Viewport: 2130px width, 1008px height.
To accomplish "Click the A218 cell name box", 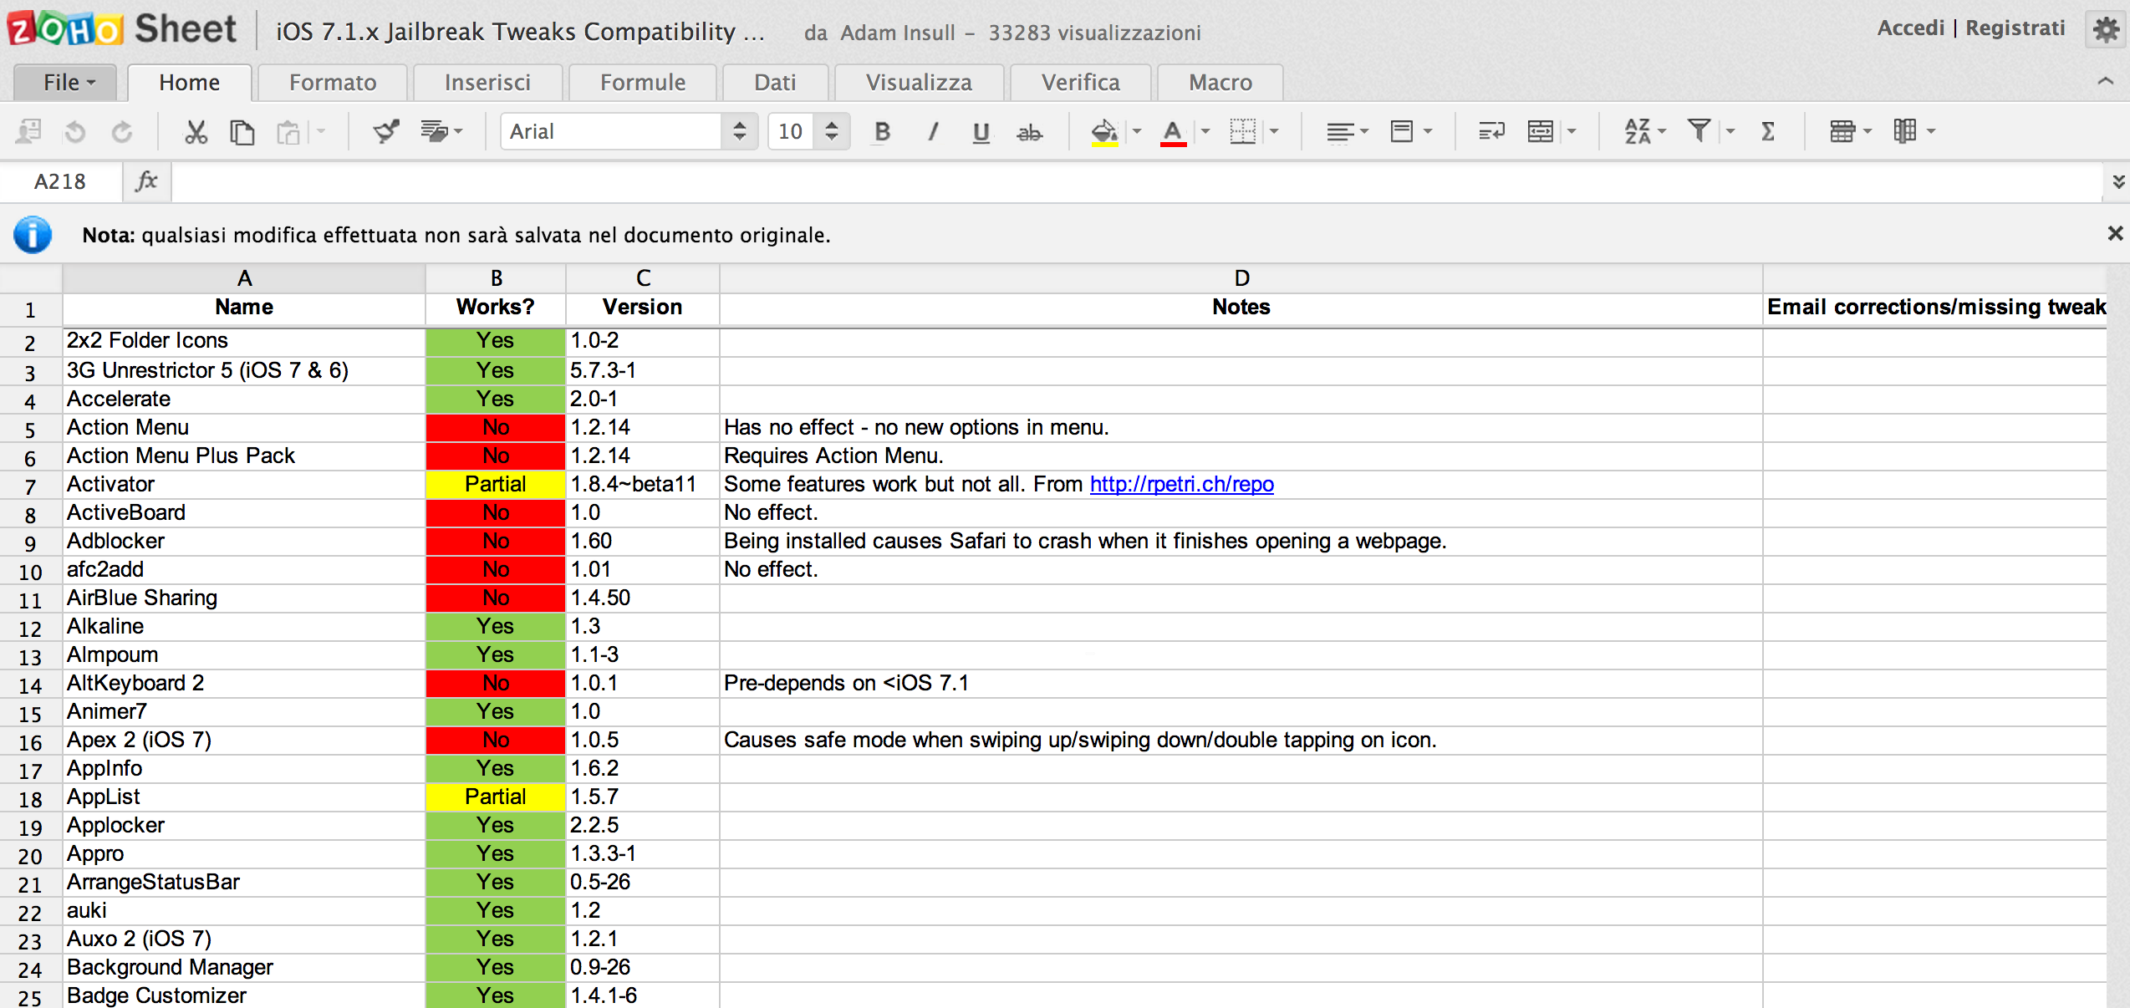I will (60, 181).
